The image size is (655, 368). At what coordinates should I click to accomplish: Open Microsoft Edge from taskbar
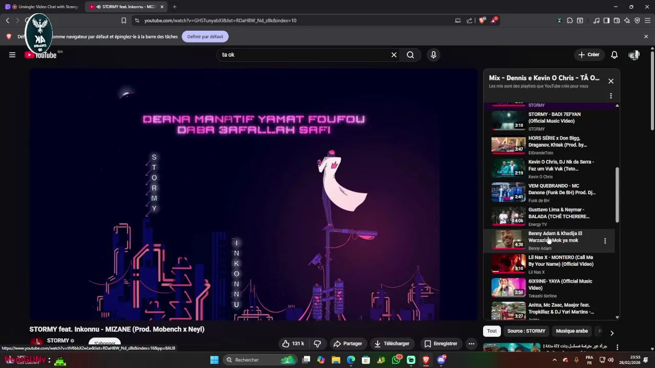pos(351,360)
